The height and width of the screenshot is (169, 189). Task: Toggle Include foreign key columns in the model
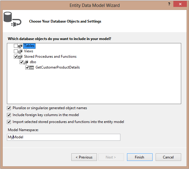point(9,115)
